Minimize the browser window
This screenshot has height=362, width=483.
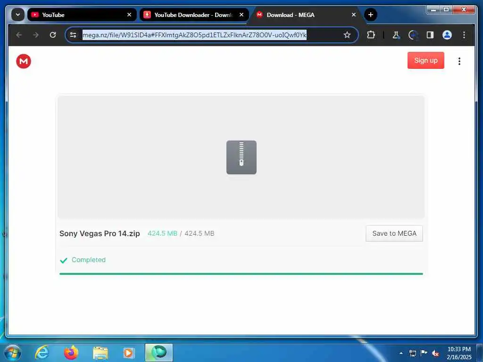click(433, 10)
